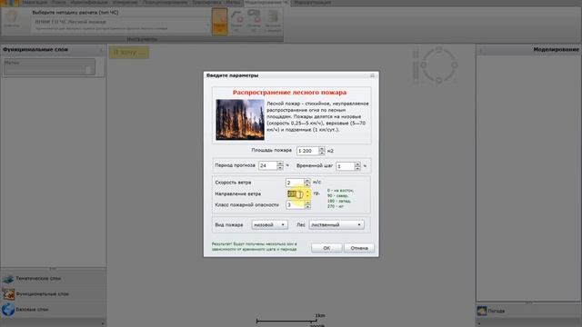Increase Класс пожарной опасности with up arrow
582x327 pixels.
307,203
